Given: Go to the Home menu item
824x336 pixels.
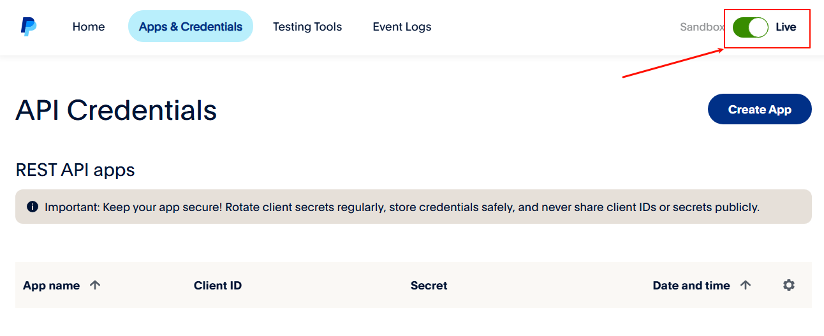Looking at the screenshot, I should (x=89, y=27).
